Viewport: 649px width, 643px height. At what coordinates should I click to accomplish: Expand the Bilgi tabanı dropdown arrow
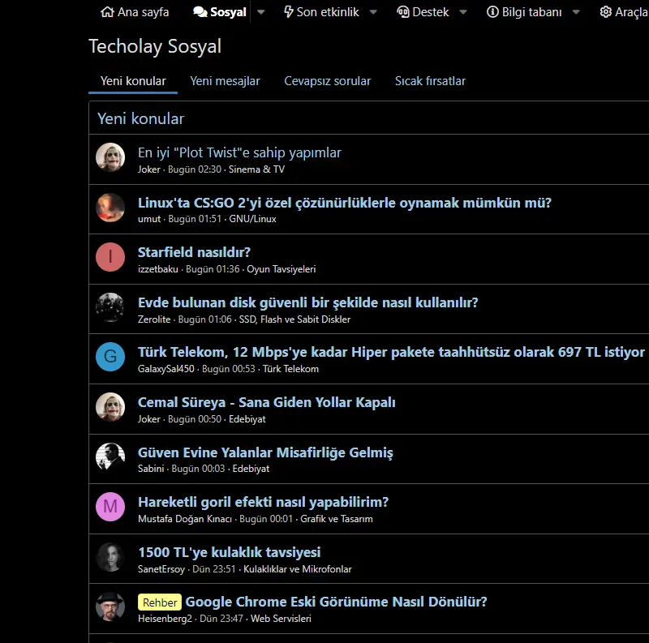coord(576,12)
